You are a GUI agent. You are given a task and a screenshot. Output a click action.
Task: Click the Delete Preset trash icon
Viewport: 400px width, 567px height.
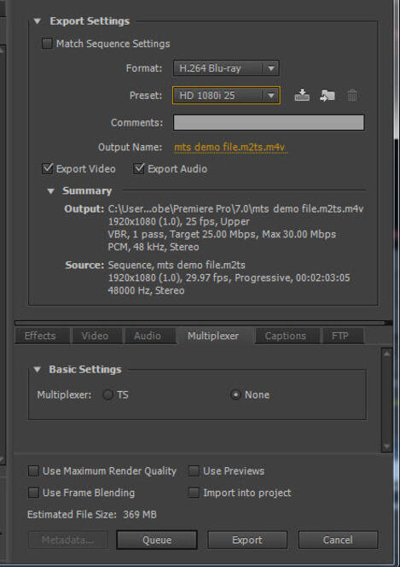[352, 96]
